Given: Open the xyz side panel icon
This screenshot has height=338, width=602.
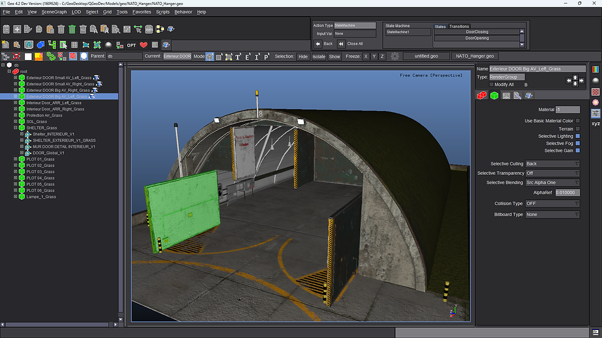Looking at the screenshot, I should pos(595,123).
